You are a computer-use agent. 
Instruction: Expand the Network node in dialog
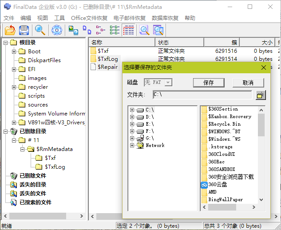[x=132, y=145]
